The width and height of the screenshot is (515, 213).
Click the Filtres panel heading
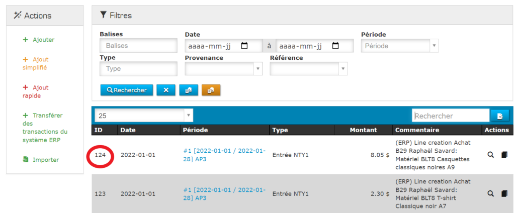tap(116, 15)
